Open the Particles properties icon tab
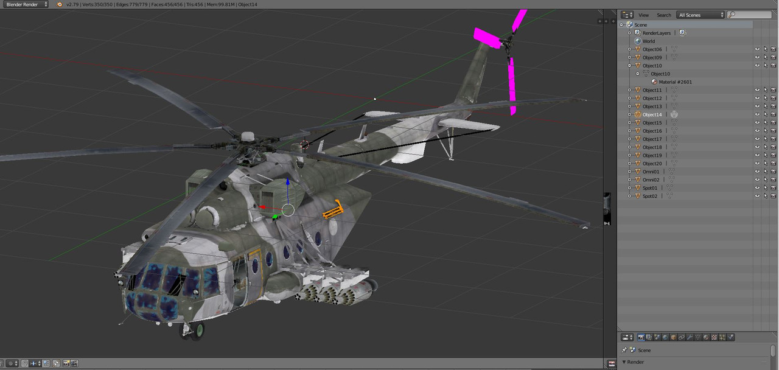 [x=722, y=337]
